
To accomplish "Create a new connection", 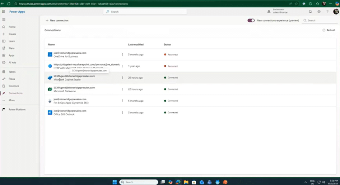I will pyautogui.click(x=57, y=20).
